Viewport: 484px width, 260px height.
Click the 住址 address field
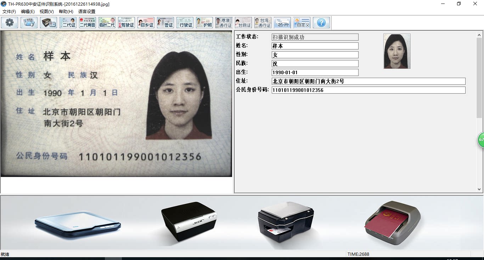tap(368, 81)
